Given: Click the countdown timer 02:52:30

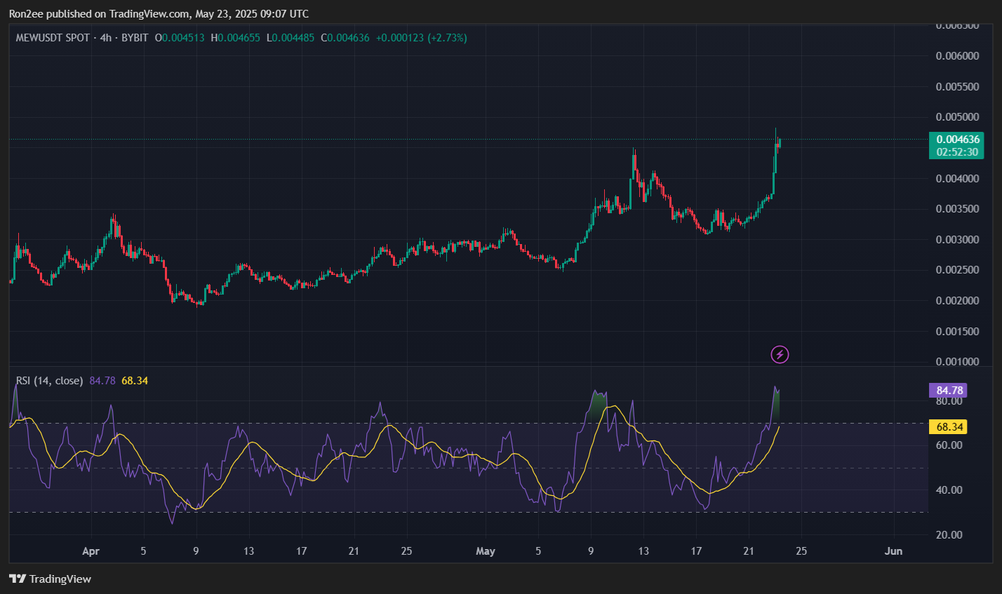Looking at the screenshot, I should pos(957,151).
